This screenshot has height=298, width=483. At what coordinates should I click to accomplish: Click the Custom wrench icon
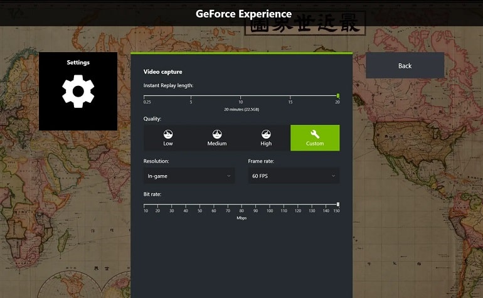click(x=315, y=134)
